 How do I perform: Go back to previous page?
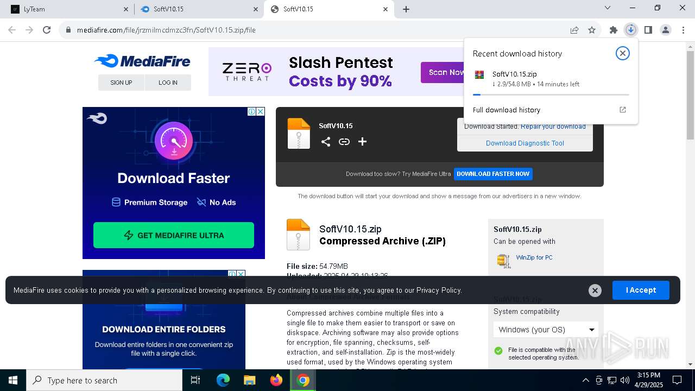(12, 30)
